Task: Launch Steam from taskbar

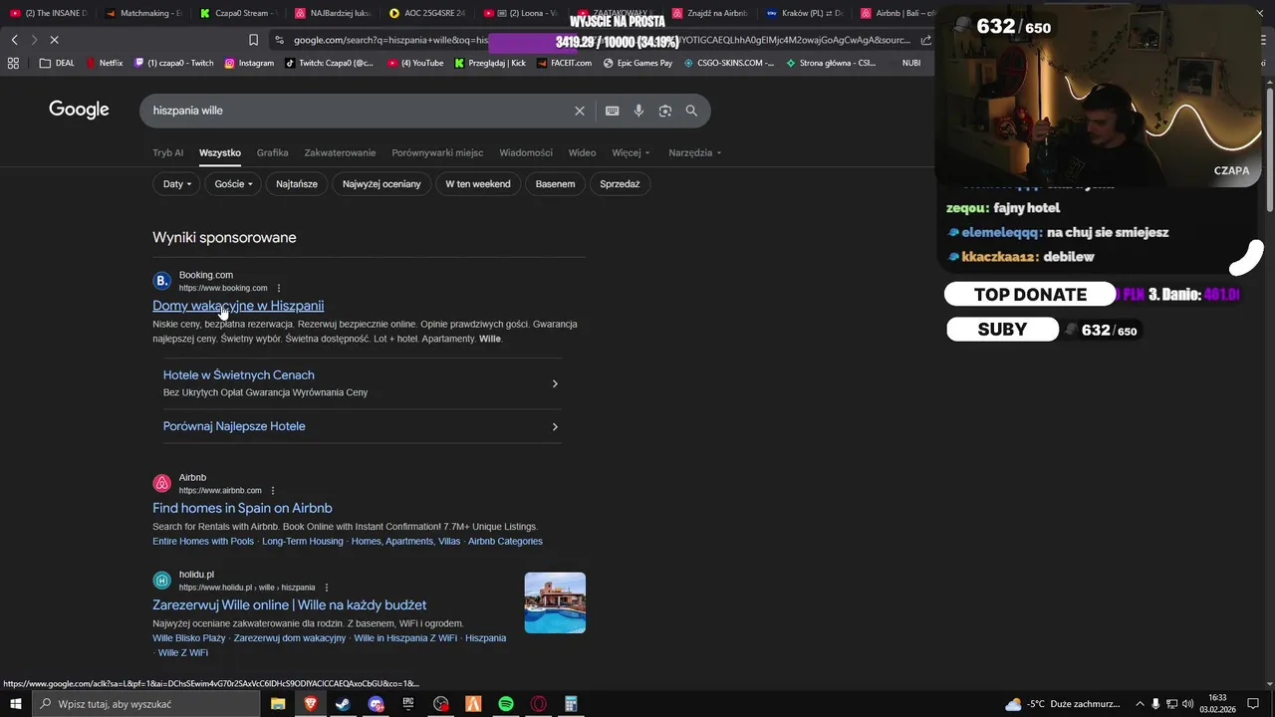Action: click(343, 704)
